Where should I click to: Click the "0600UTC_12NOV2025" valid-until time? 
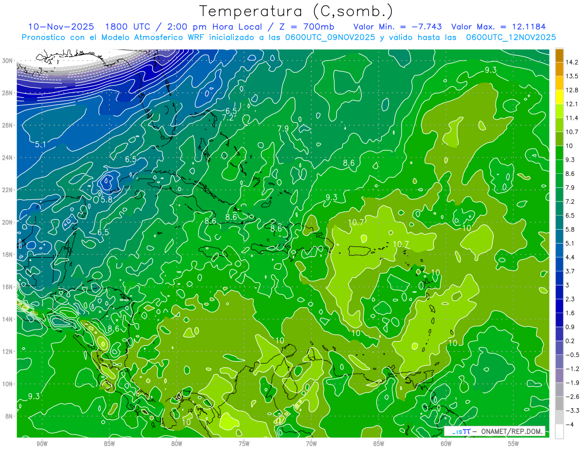click(x=511, y=37)
